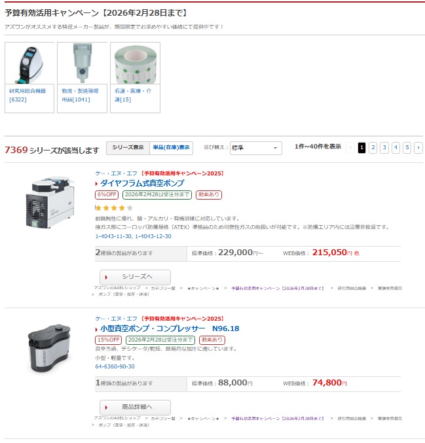
Task: Open the 小型真空ポンプ・コンプレッサー N96.18 link
Action: (170, 328)
